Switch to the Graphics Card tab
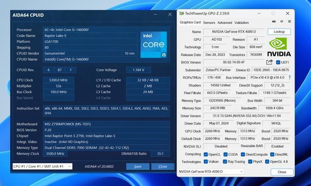The height and width of the screenshot is (186, 311). (x=190, y=22)
